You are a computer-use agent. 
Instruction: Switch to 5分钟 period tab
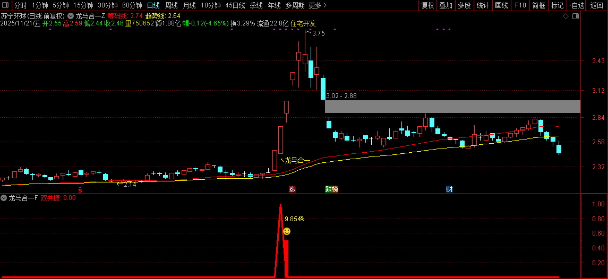tap(61, 5)
